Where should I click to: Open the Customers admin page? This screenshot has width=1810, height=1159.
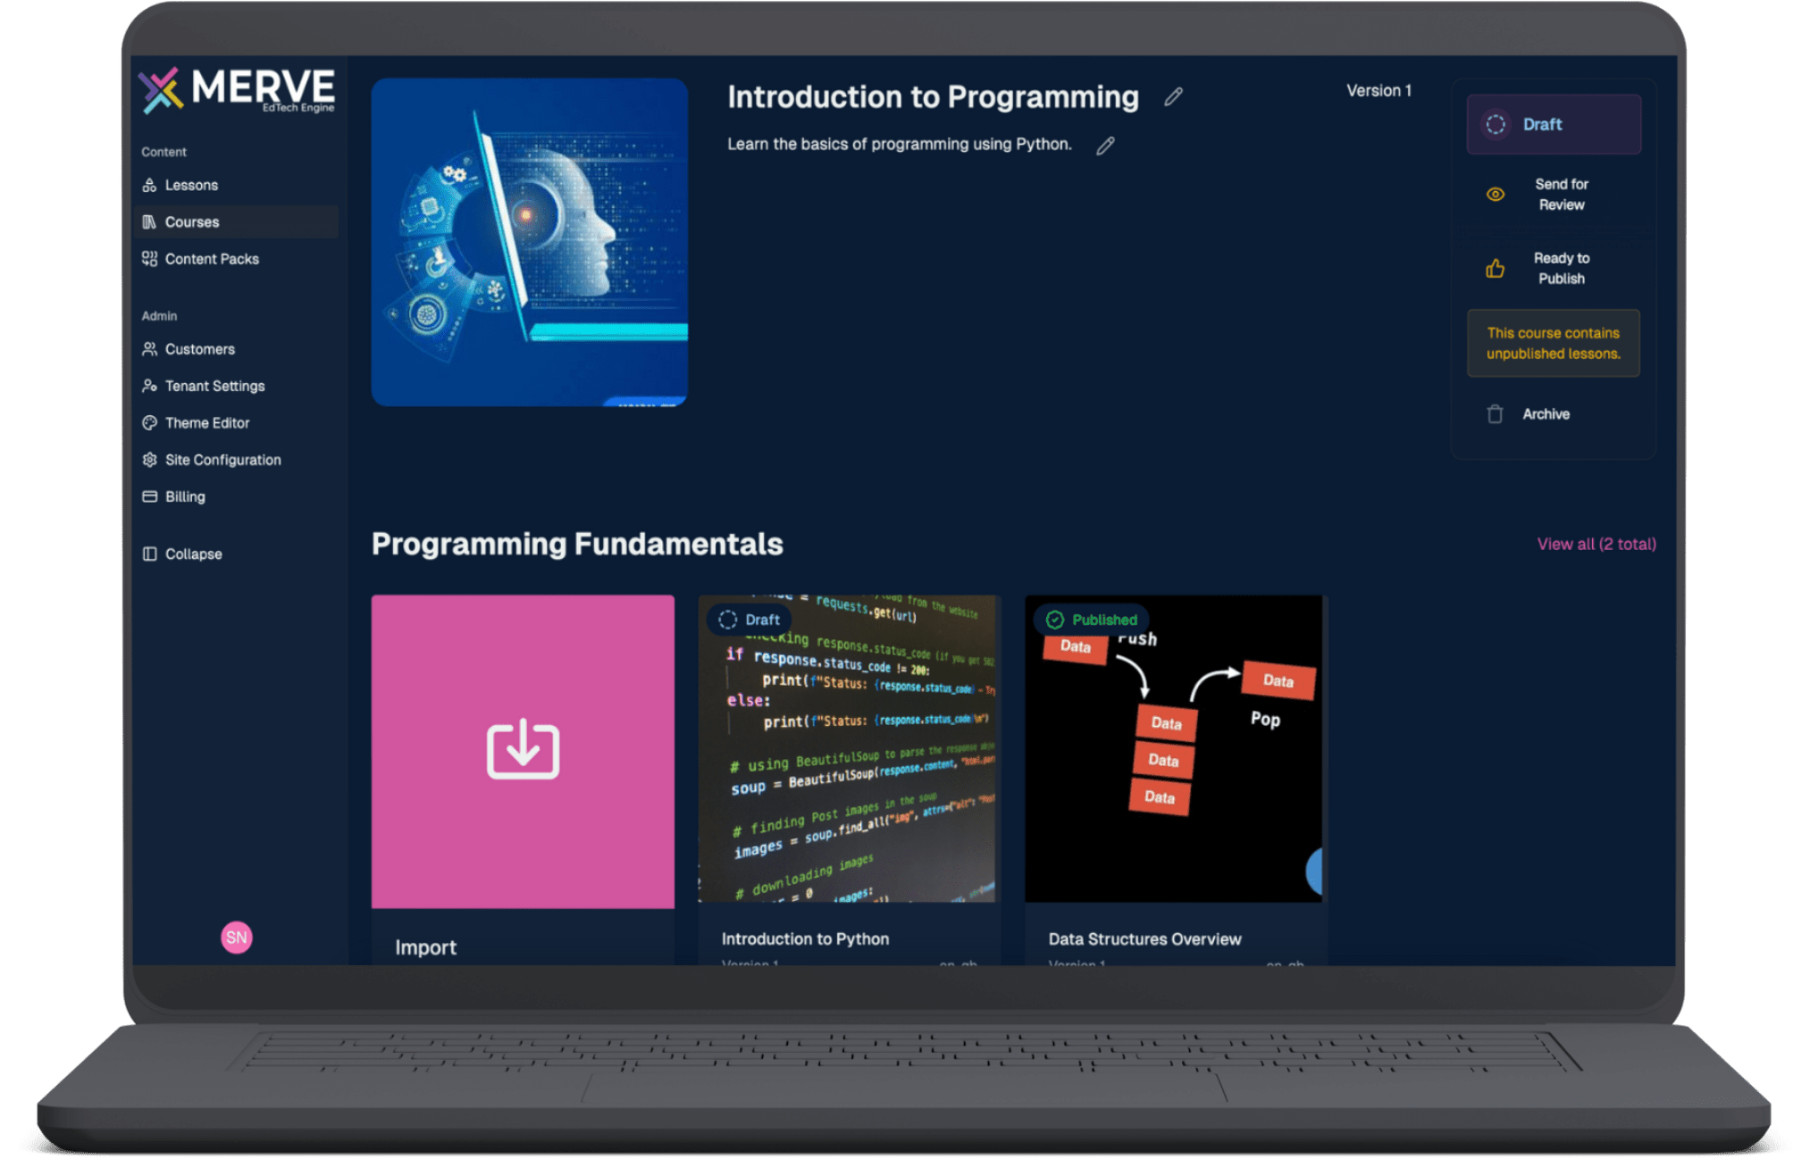point(199,349)
